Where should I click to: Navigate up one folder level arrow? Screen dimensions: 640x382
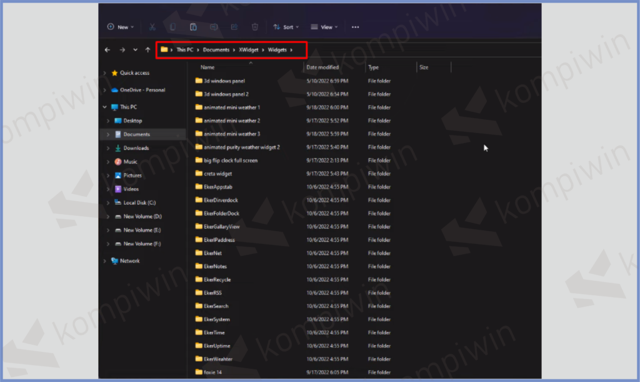pos(147,49)
